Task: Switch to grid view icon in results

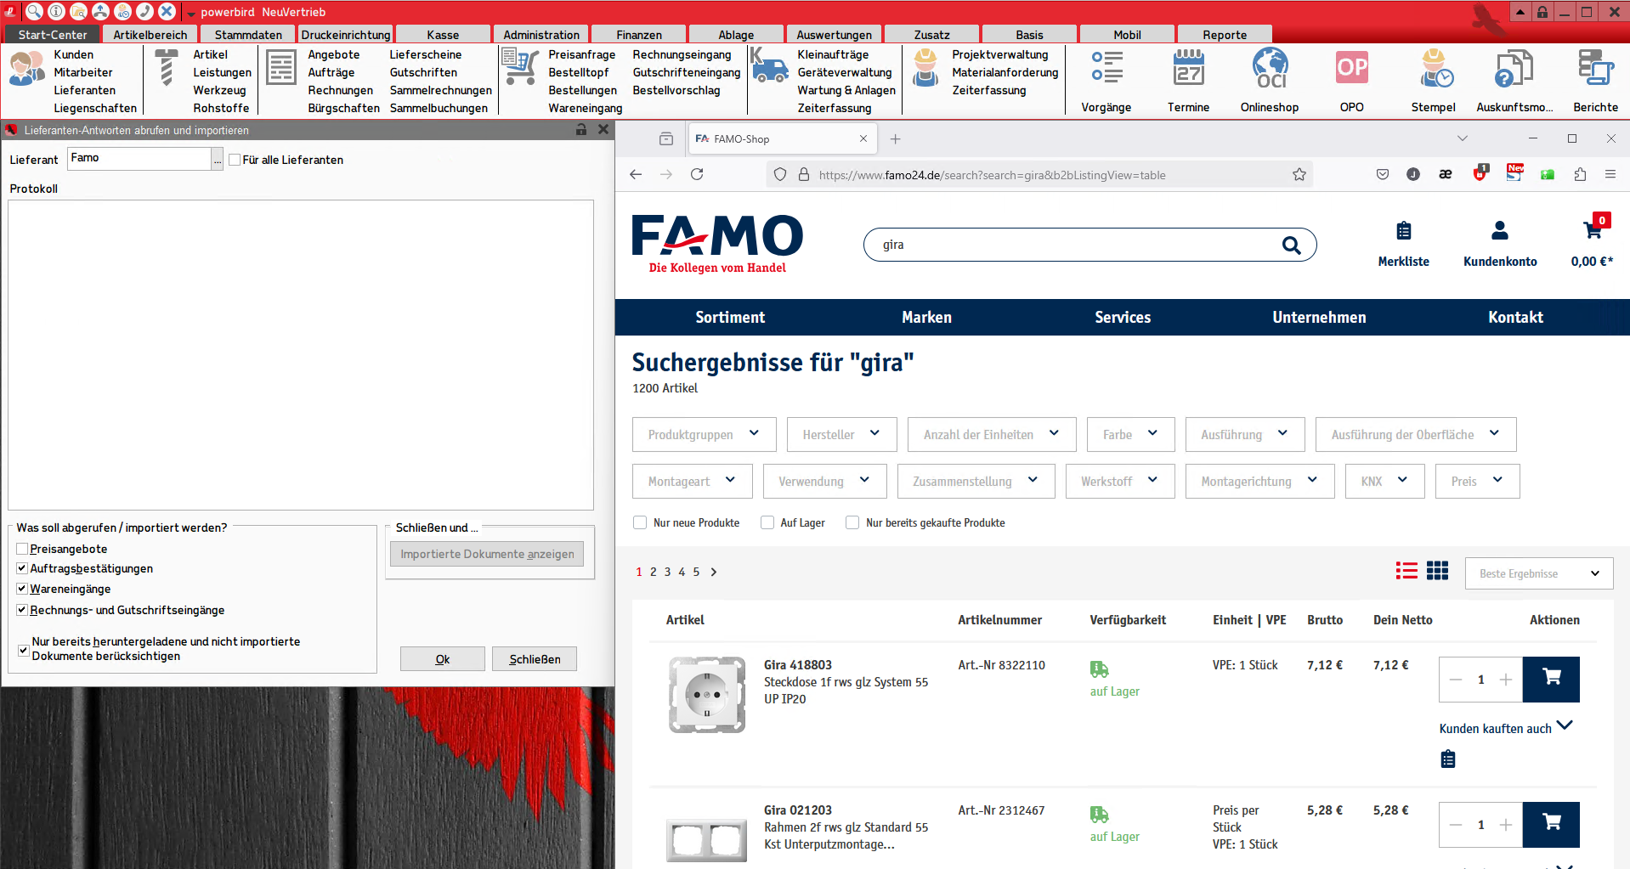Action: (1437, 571)
